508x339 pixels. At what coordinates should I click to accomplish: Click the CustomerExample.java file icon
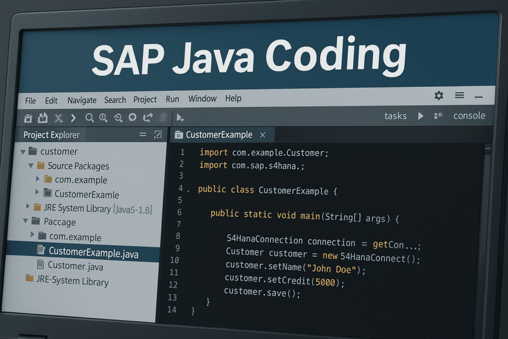[41, 250]
